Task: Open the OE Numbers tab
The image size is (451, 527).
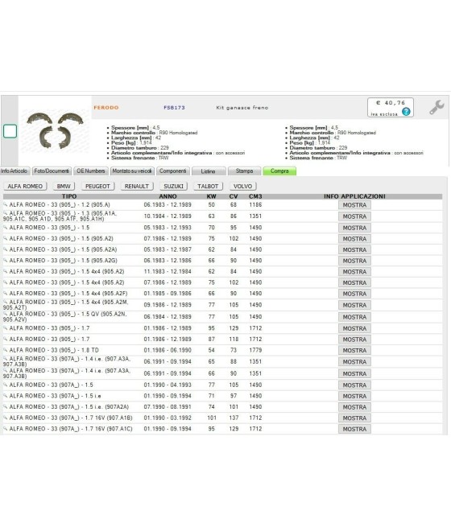Action: coord(91,171)
